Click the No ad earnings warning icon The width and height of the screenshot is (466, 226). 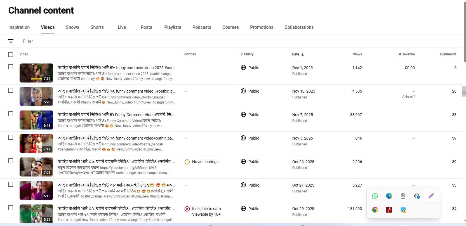[187, 162]
